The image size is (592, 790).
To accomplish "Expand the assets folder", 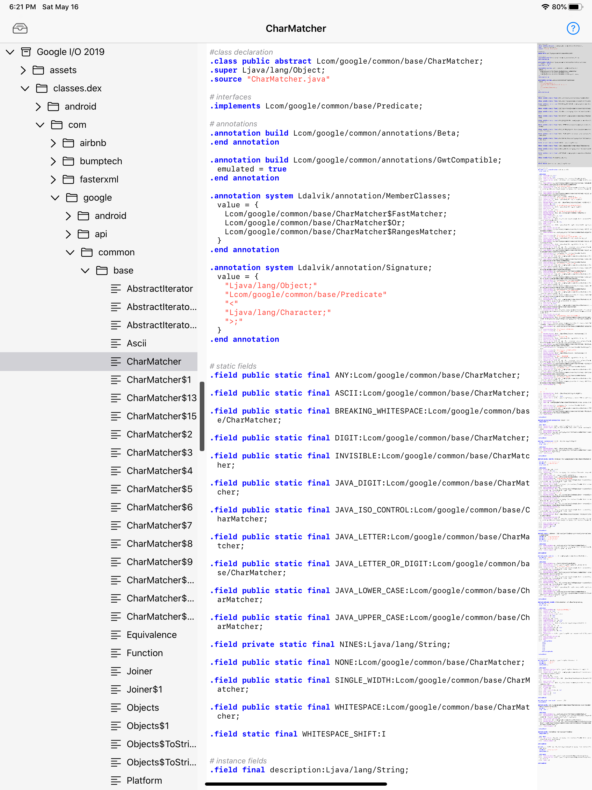I will [23, 70].
